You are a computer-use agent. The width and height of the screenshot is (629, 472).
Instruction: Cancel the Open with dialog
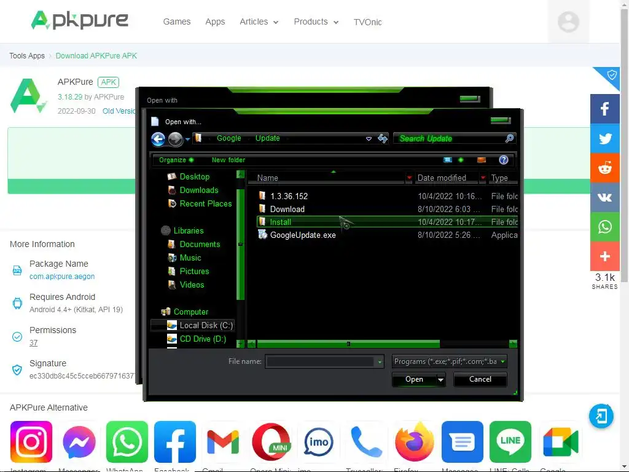click(x=480, y=379)
